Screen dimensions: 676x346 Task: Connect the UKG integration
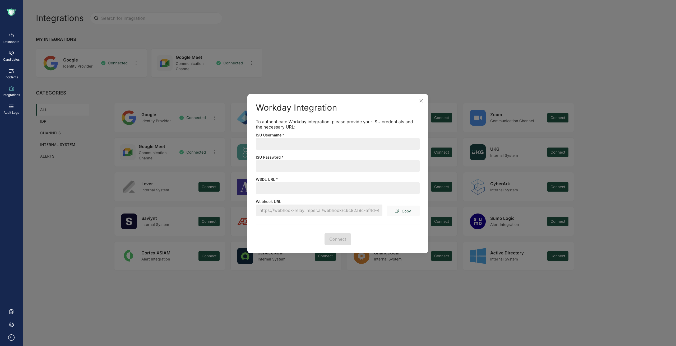pos(558,152)
